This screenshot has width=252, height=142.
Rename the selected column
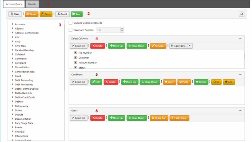pyautogui.click(x=158, y=46)
